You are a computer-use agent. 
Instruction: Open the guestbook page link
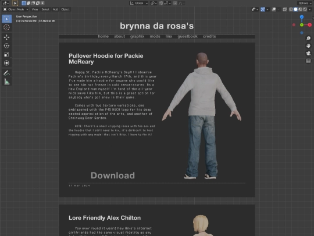(x=187, y=36)
